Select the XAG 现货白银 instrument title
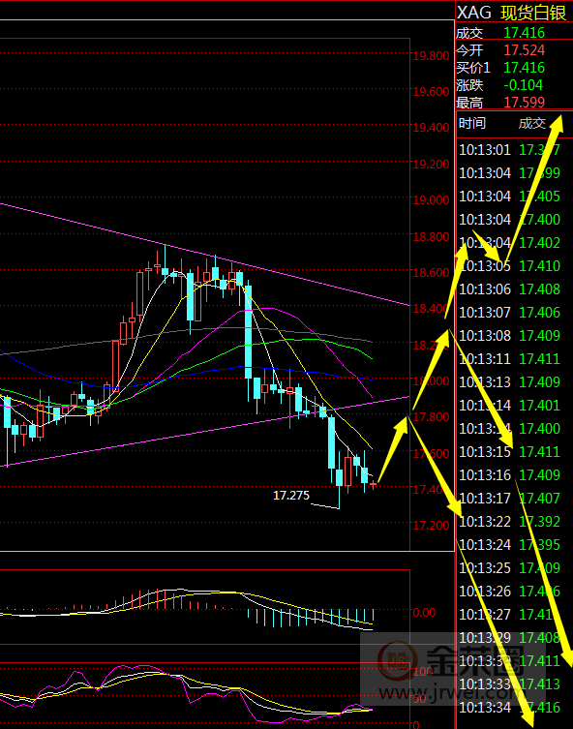Viewport: 573px width, 729px height. point(512,13)
